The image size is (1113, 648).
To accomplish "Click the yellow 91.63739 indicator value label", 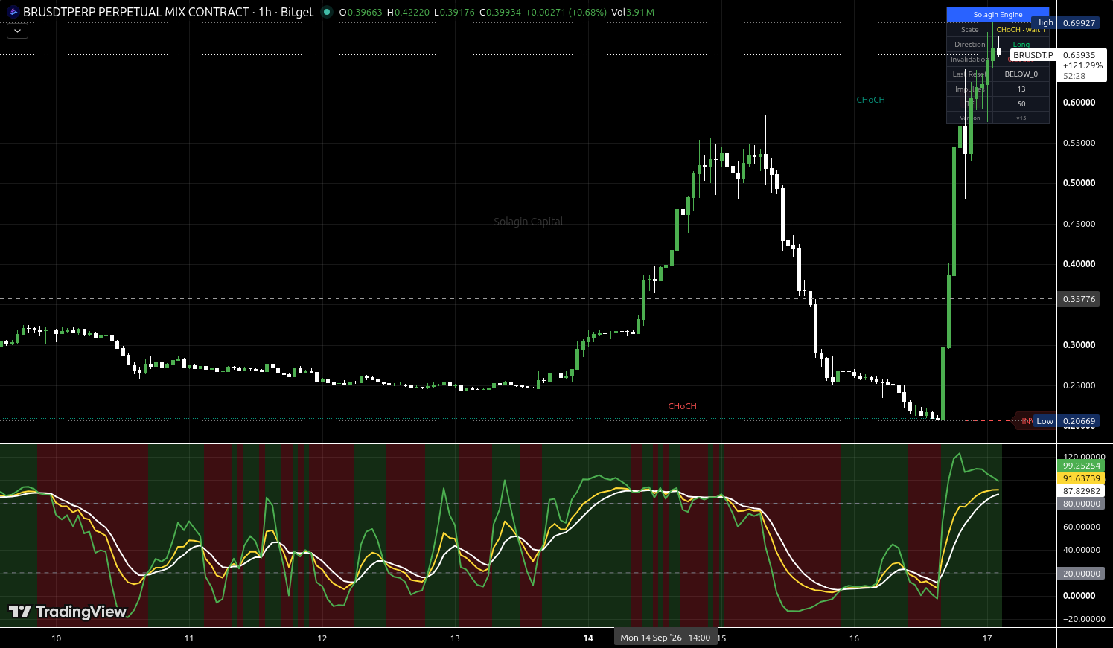I will [x=1081, y=478].
